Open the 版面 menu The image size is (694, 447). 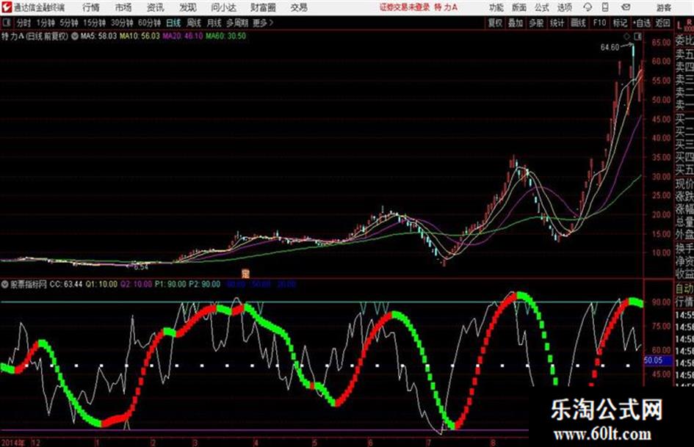(x=519, y=7)
